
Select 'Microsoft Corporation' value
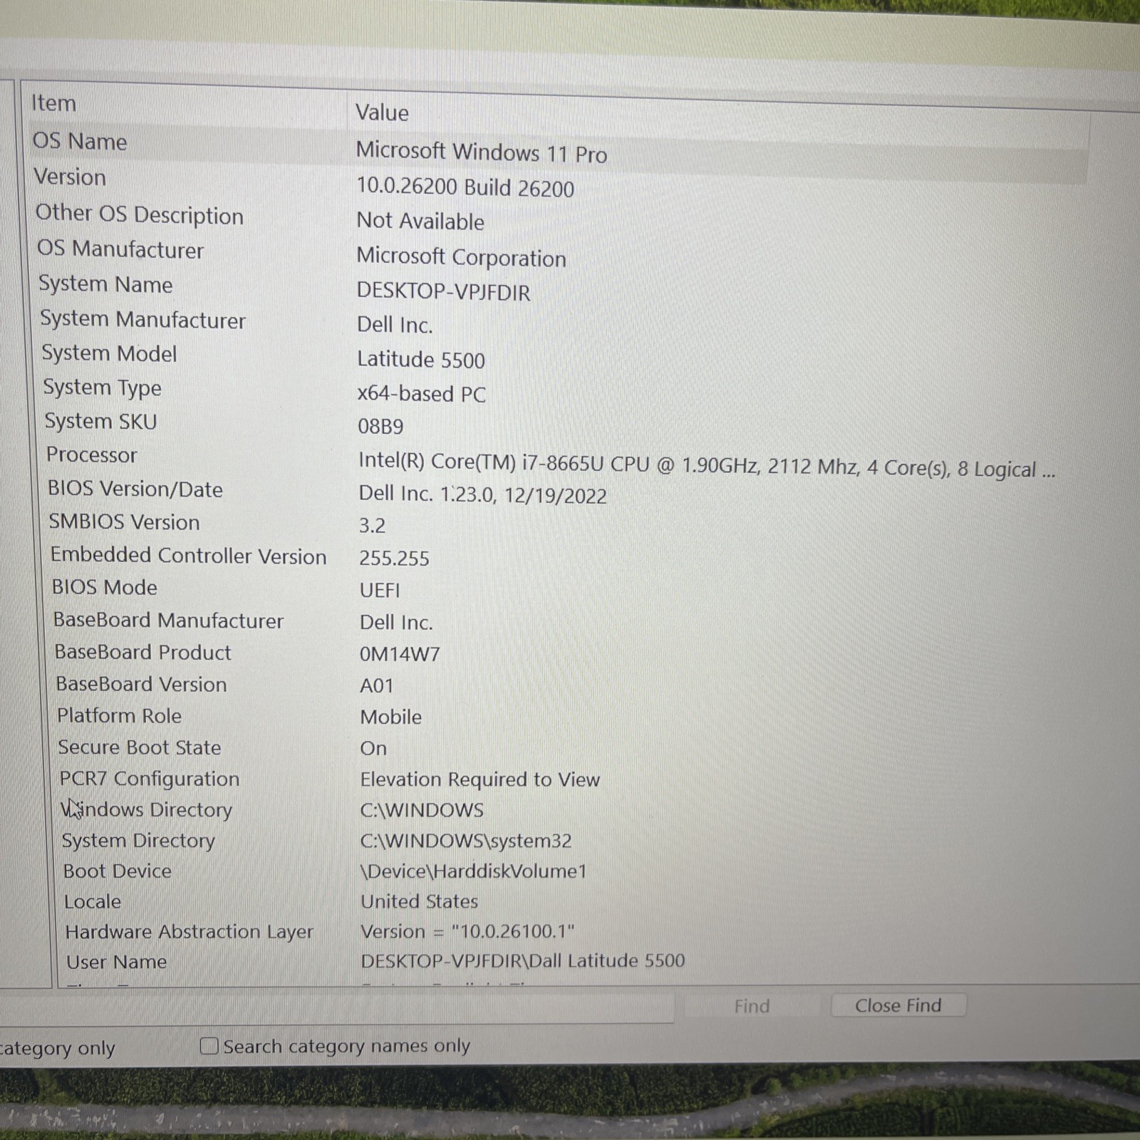click(461, 257)
